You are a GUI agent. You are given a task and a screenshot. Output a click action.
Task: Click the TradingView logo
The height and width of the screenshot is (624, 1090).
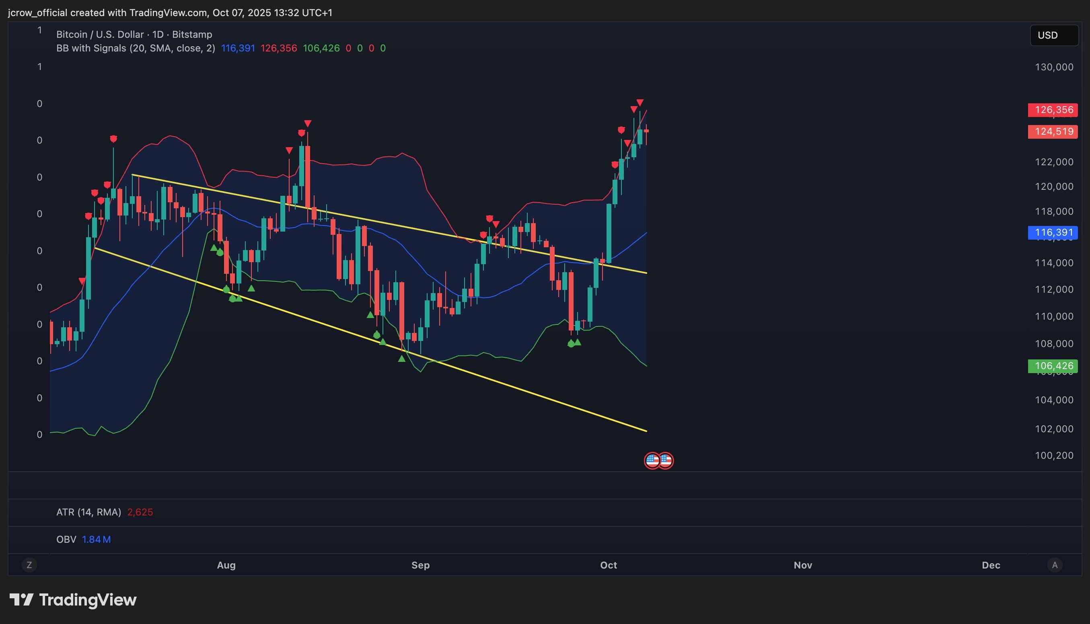pyautogui.click(x=73, y=599)
